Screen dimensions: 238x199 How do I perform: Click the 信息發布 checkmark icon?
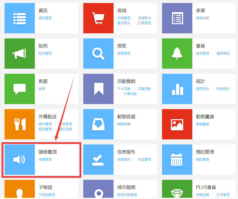tap(98, 160)
